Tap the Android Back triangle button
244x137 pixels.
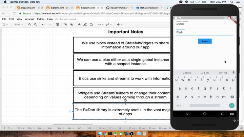pyautogui.click(x=186, y=114)
